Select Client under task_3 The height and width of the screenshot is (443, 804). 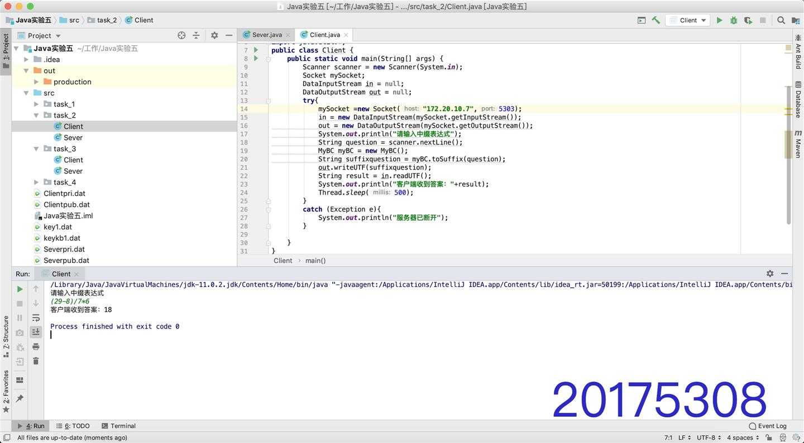[x=73, y=160]
